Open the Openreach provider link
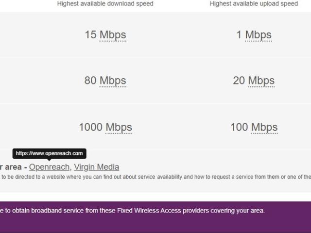 pyautogui.click(x=49, y=167)
